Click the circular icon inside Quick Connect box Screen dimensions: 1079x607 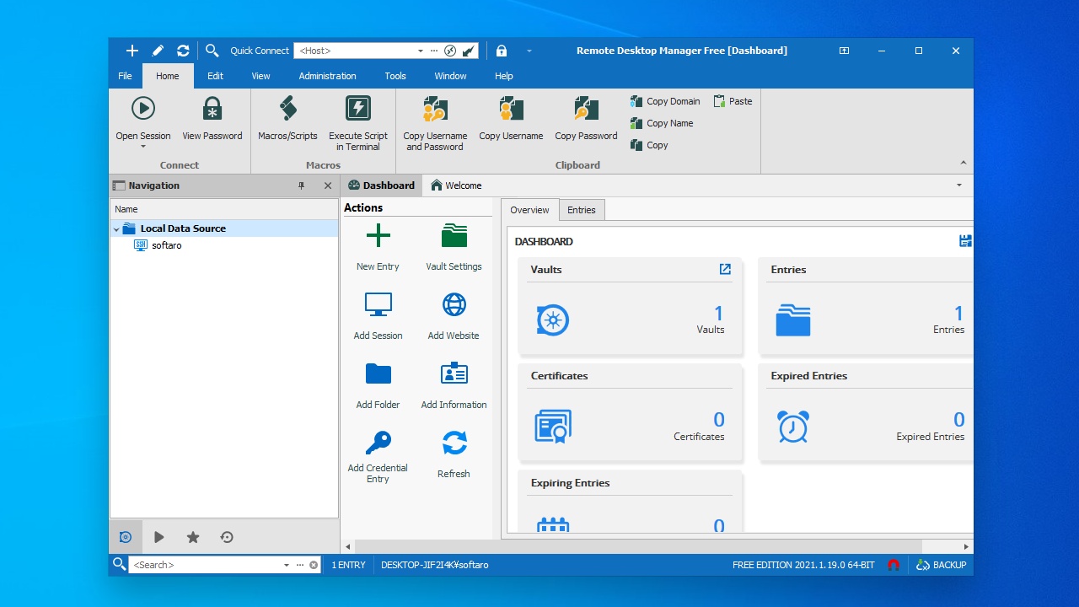click(x=450, y=51)
